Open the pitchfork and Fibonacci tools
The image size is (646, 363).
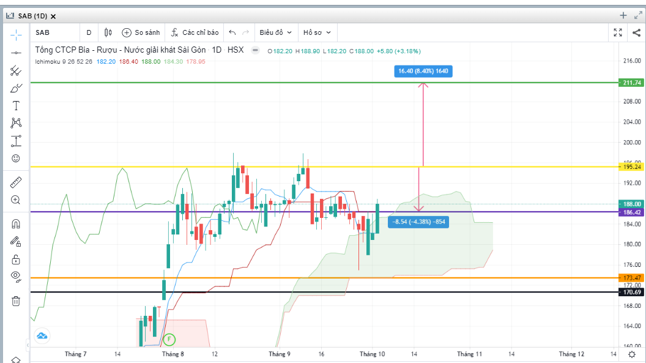tap(16, 71)
